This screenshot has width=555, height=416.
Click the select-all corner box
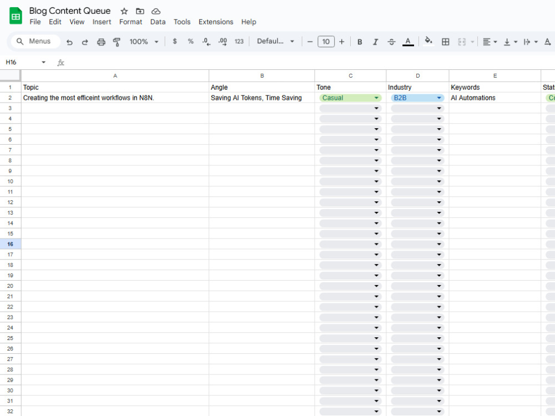pyautogui.click(x=10, y=75)
